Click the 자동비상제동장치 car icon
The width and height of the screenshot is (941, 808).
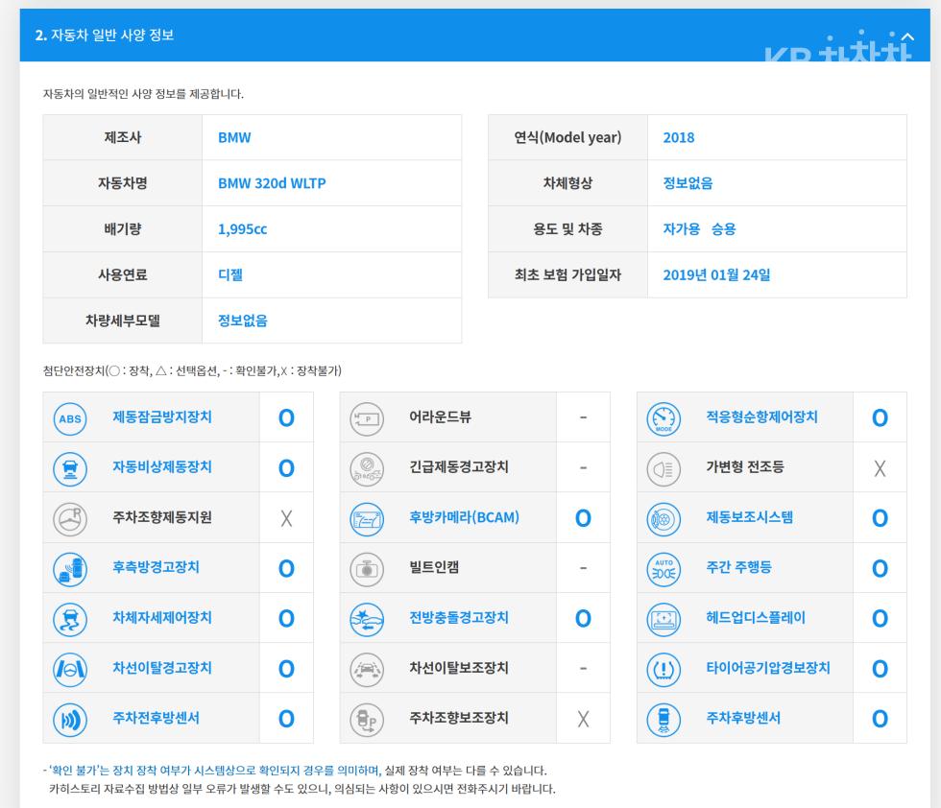click(x=70, y=468)
